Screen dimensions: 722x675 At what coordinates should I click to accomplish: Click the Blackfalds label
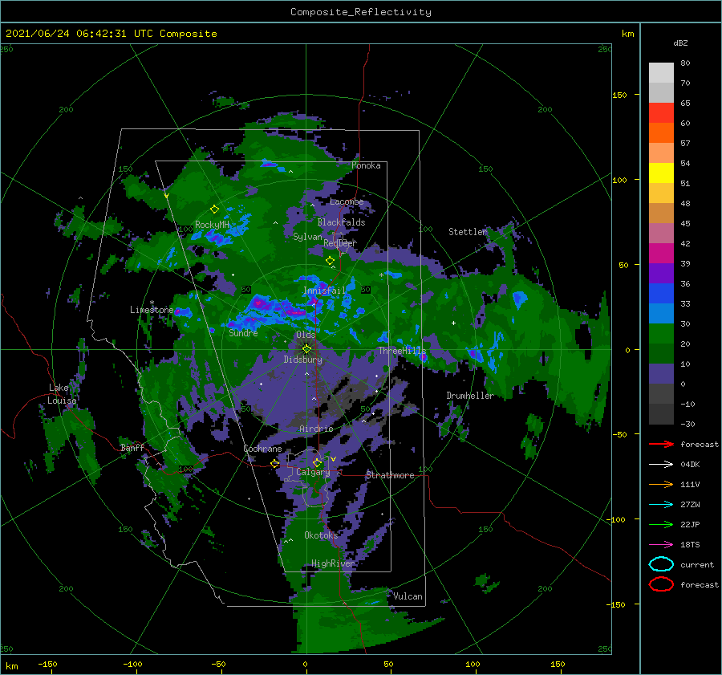pos(341,222)
